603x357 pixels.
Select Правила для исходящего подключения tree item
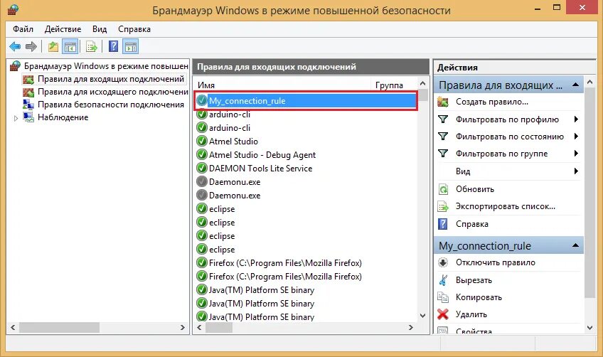point(112,92)
